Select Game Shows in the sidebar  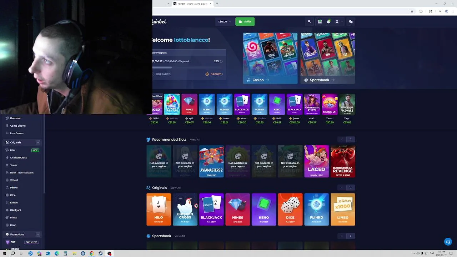tap(18, 126)
